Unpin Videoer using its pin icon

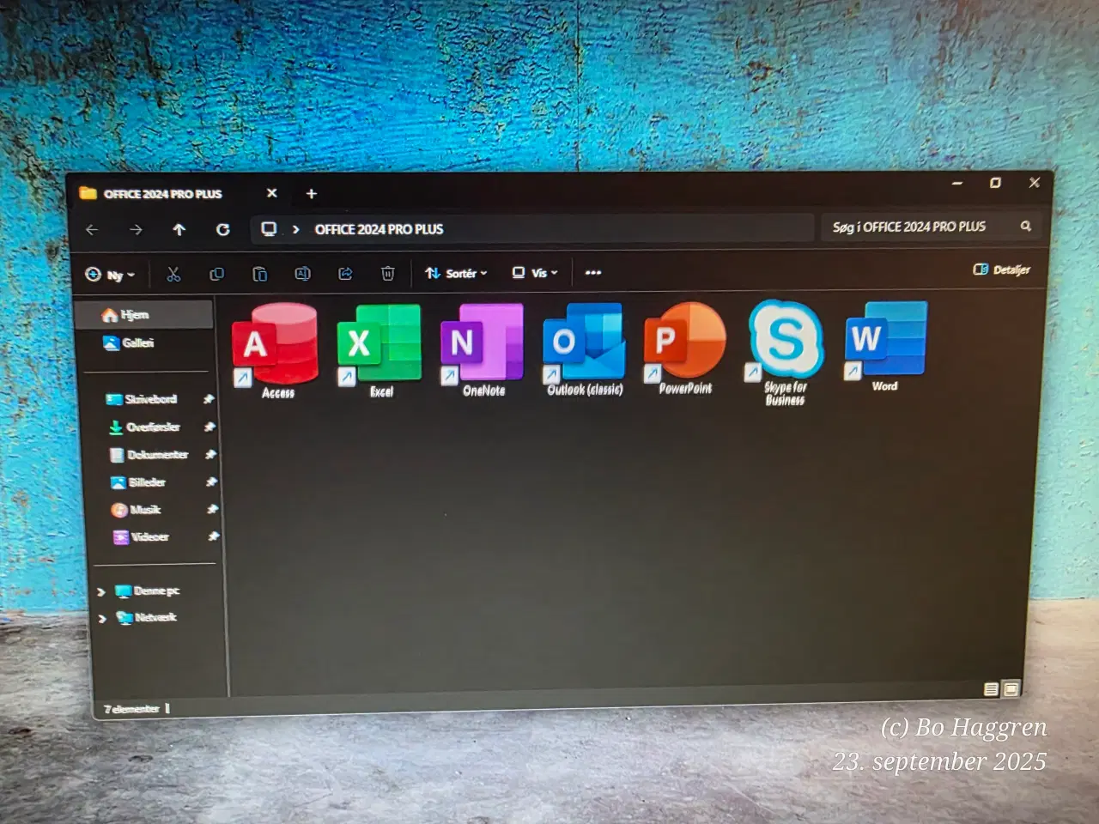(213, 537)
